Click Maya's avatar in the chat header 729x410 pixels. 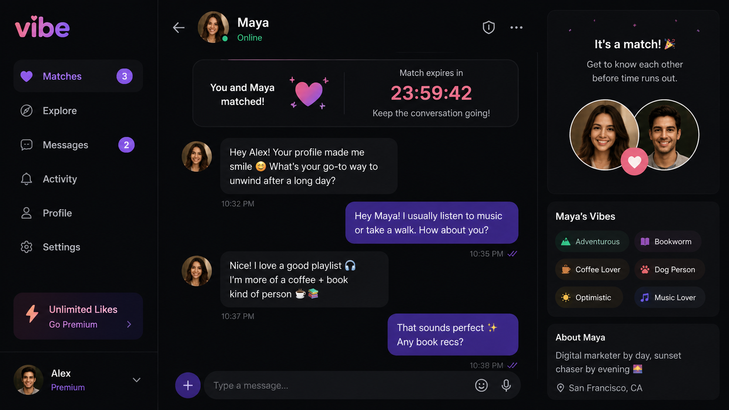(213, 27)
